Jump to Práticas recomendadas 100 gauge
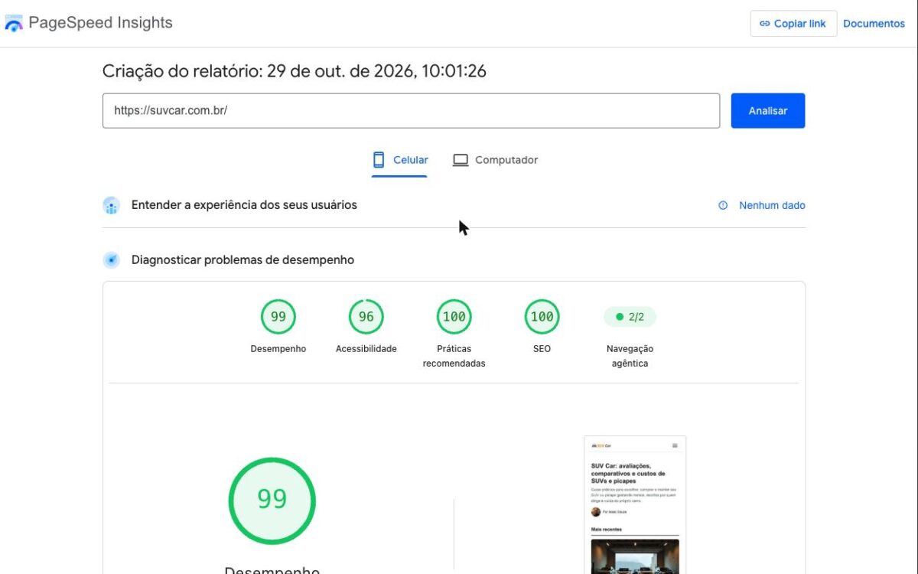The width and height of the screenshot is (918, 574). point(454,317)
